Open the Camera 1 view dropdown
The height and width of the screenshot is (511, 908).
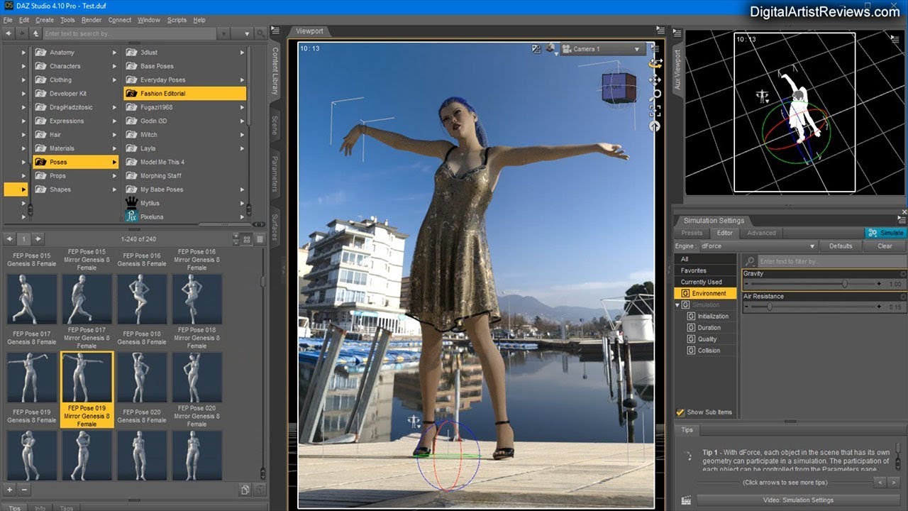(x=602, y=49)
